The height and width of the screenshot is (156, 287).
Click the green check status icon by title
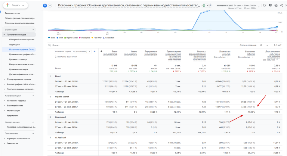tap(204, 6)
